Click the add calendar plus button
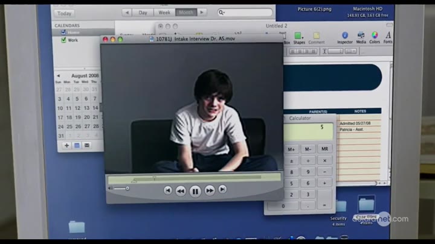Viewport: 435px width, 244px height. (66, 145)
